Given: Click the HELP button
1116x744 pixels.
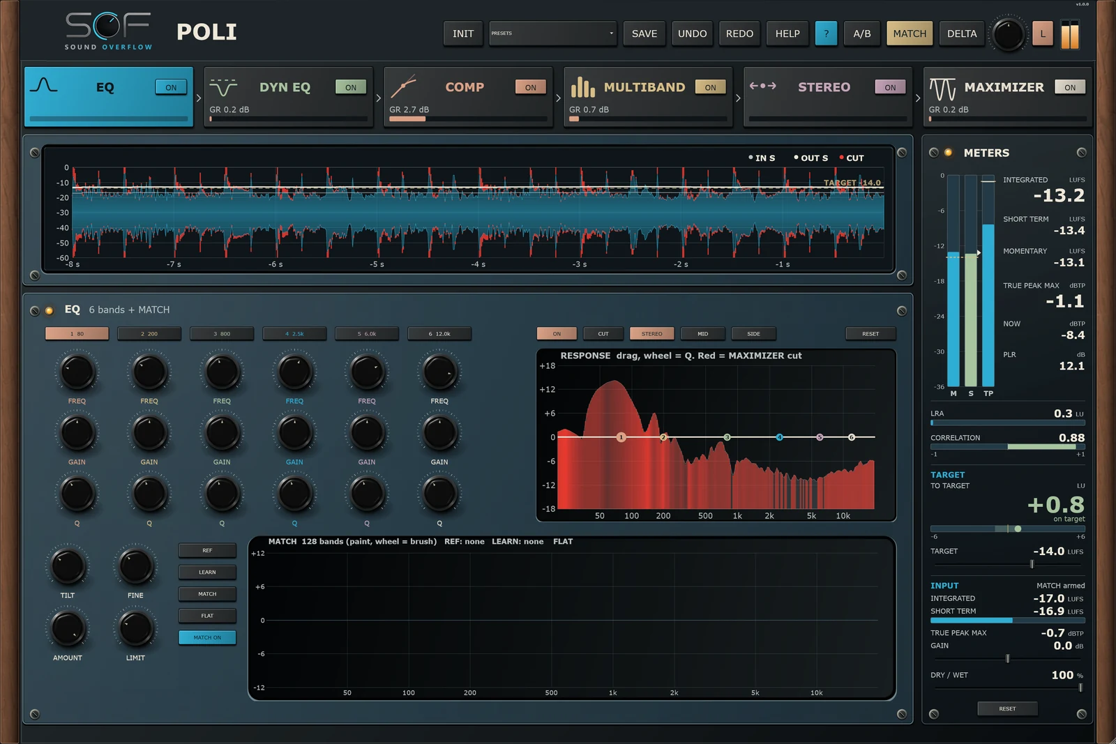Looking at the screenshot, I should pos(787,33).
